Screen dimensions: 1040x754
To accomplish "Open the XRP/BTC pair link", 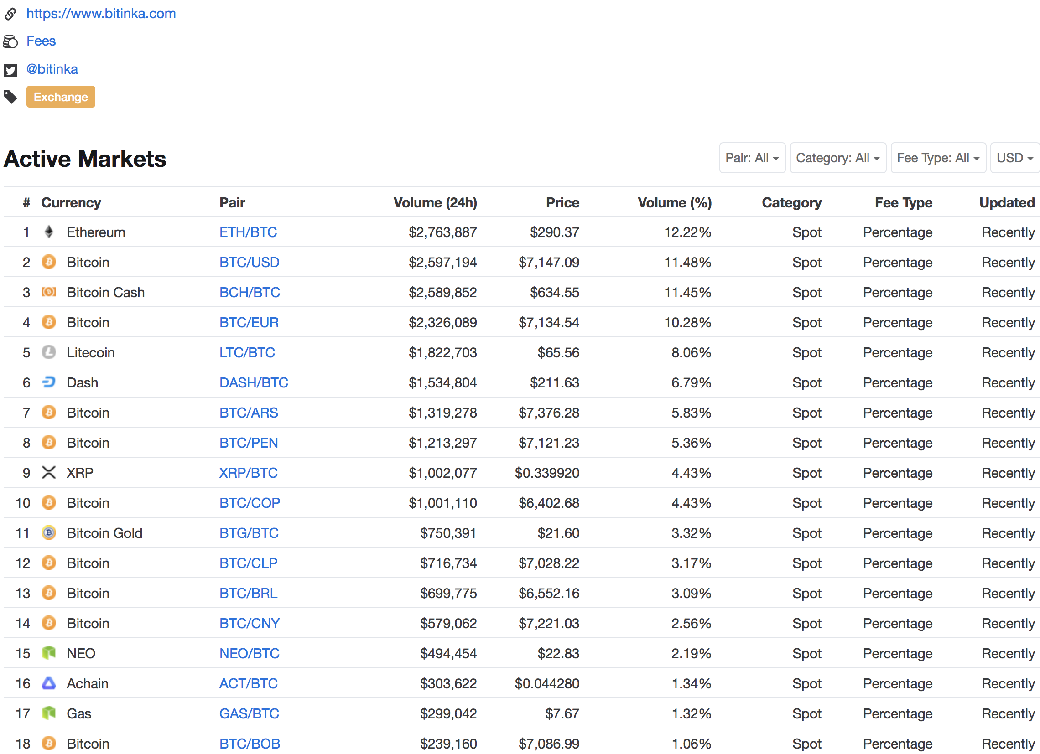I will click(x=249, y=473).
